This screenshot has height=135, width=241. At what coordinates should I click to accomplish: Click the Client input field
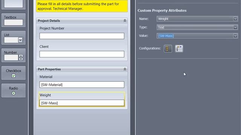(x=82, y=54)
